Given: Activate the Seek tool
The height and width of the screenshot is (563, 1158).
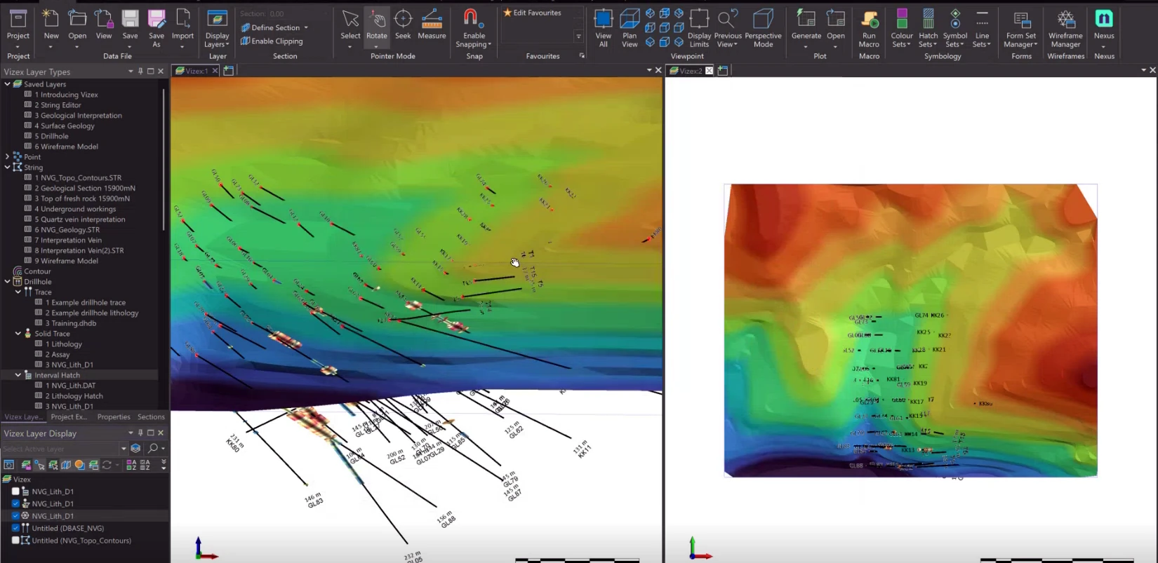Looking at the screenshot, I should click(403, 25).
